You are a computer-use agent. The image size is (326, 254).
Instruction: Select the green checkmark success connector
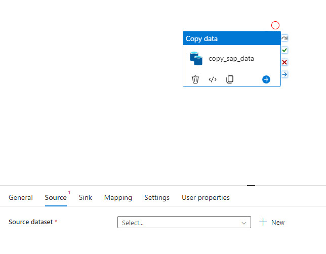[x=284, y=50]
